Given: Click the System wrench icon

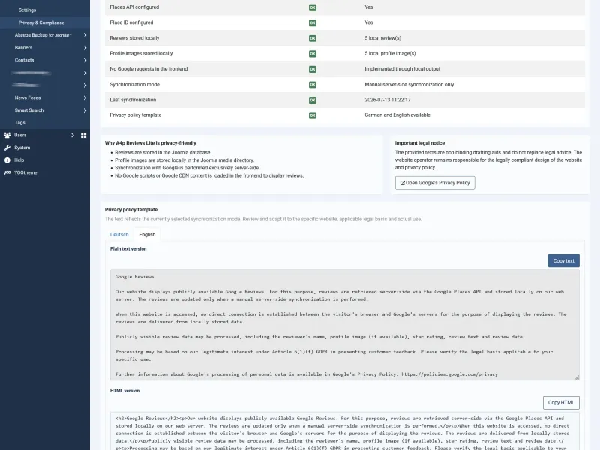Looking at the screenshot, I should pos(7,148).
